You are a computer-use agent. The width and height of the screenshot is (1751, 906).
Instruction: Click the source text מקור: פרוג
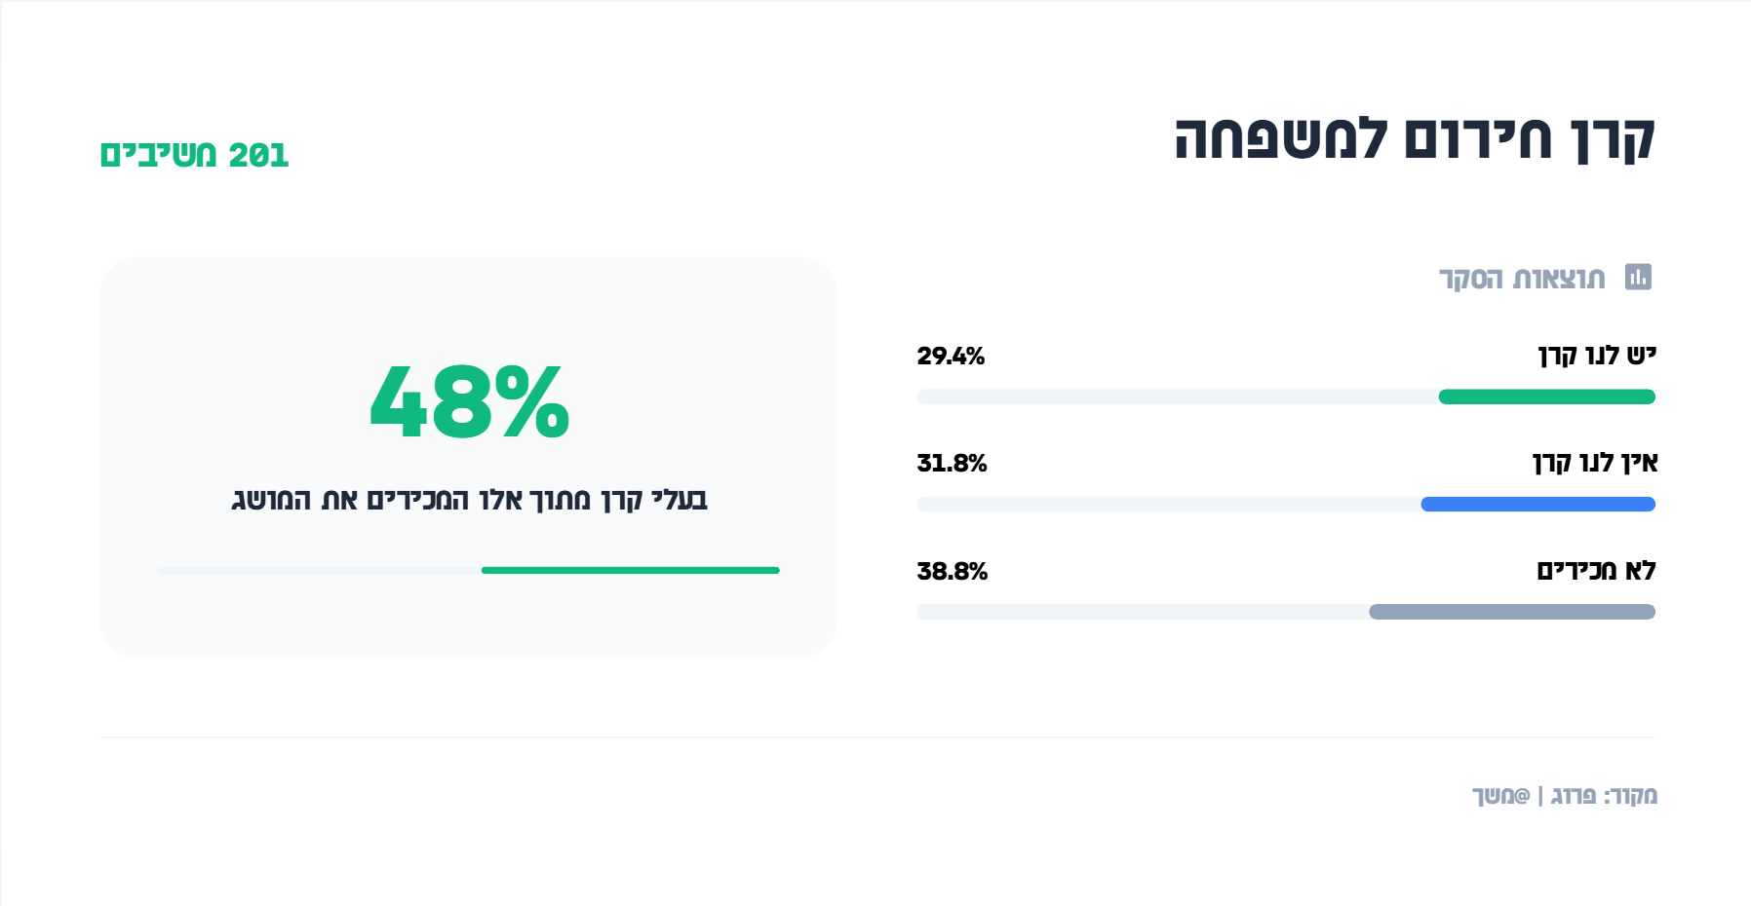point(1604,796)
